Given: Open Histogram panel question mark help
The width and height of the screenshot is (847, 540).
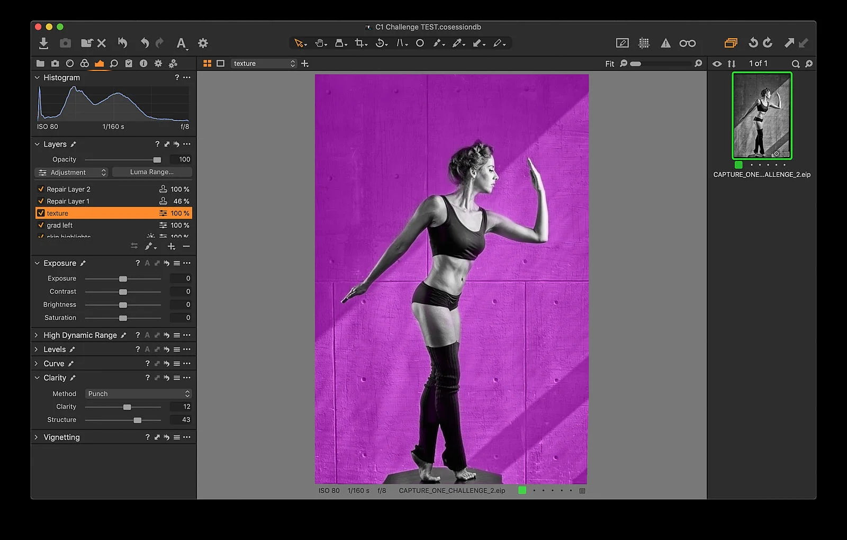Looking at the screenshot, I should click(177, 77).
